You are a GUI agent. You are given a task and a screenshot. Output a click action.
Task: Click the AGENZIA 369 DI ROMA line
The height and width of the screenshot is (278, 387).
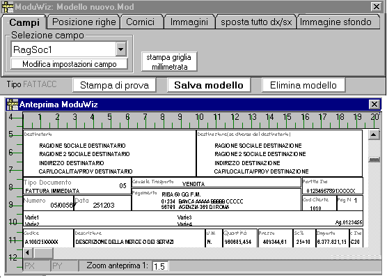(x=204, y=207)
